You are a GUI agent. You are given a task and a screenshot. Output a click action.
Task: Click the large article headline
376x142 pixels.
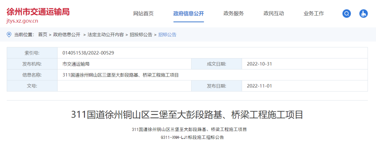coord(187,115)
